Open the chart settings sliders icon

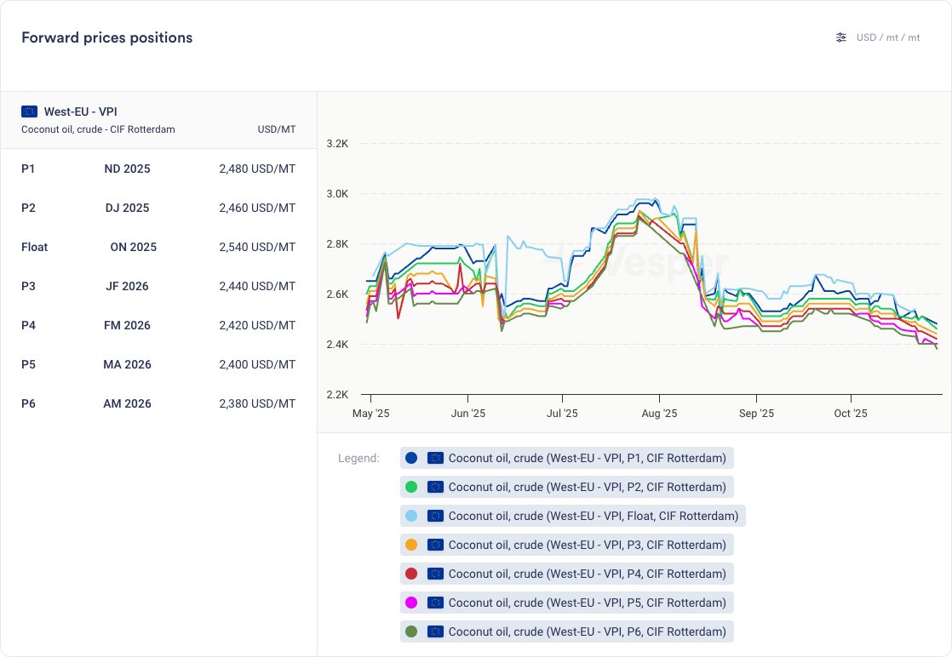pos(841,37)
